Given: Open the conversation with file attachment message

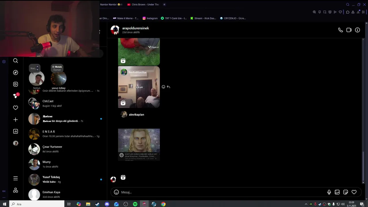Looking at the screenshot, I should [65, 118].
